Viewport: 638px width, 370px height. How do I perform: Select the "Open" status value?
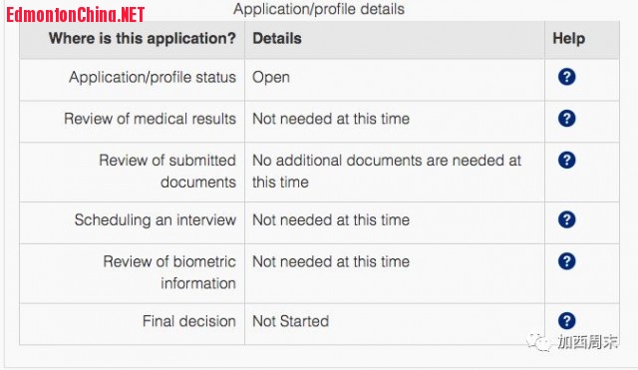[271, 77]
